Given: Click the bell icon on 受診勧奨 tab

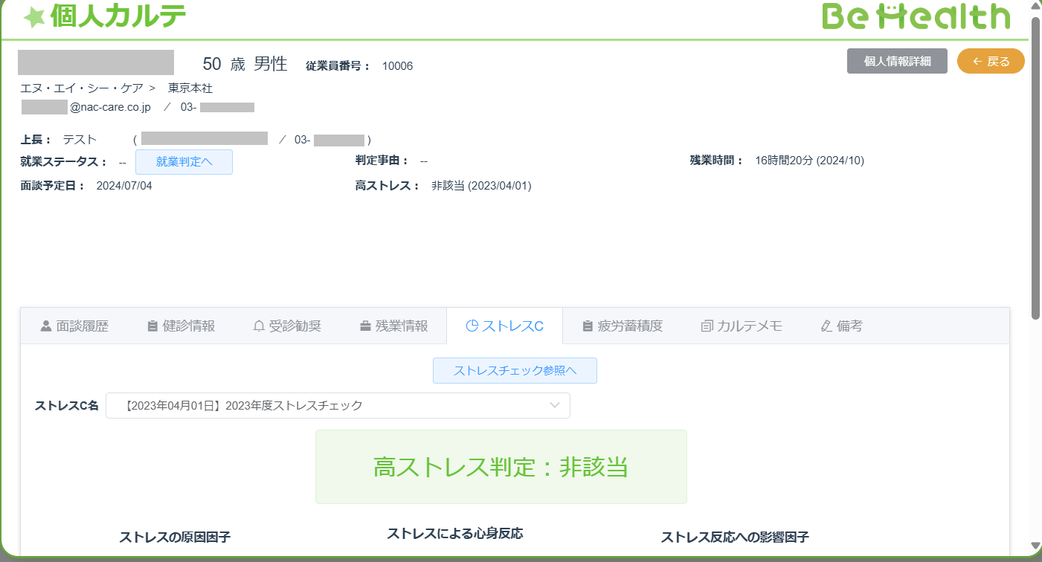Looking at the screenshot, I should (259, 326).
